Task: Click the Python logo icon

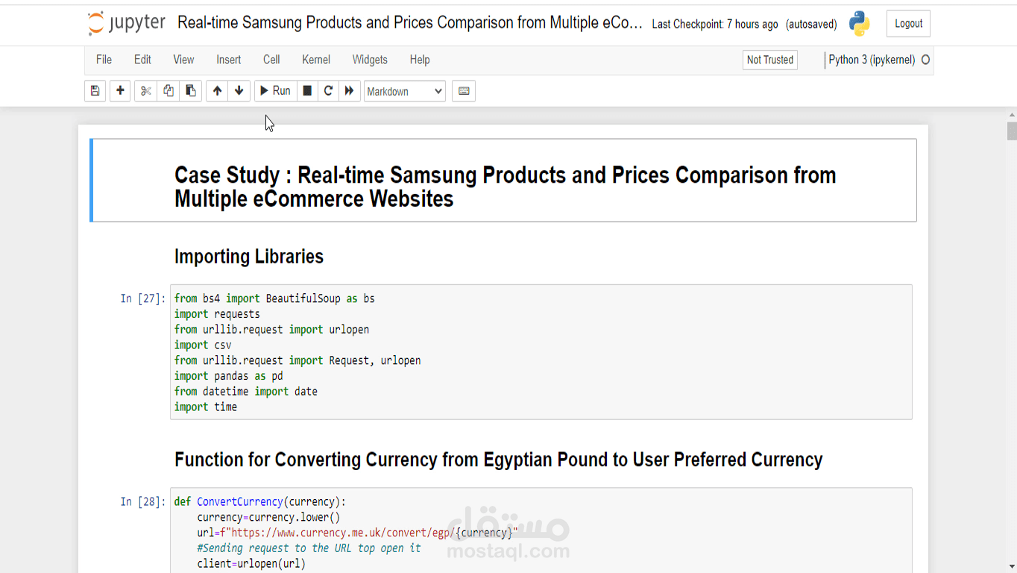Action: pos(860,24)
